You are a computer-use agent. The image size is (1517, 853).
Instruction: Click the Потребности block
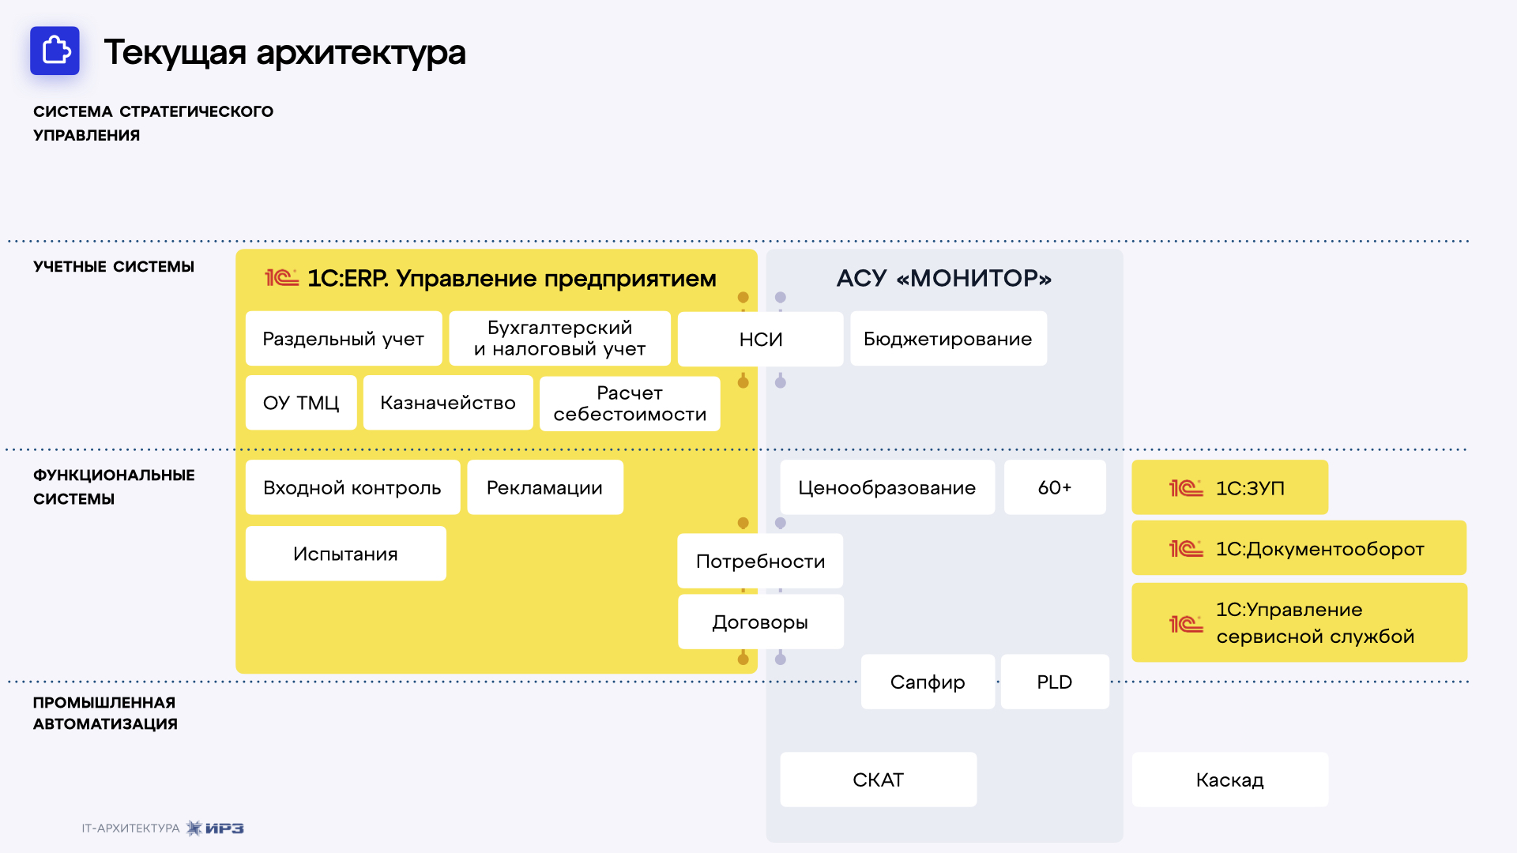(x=760, y=561)
